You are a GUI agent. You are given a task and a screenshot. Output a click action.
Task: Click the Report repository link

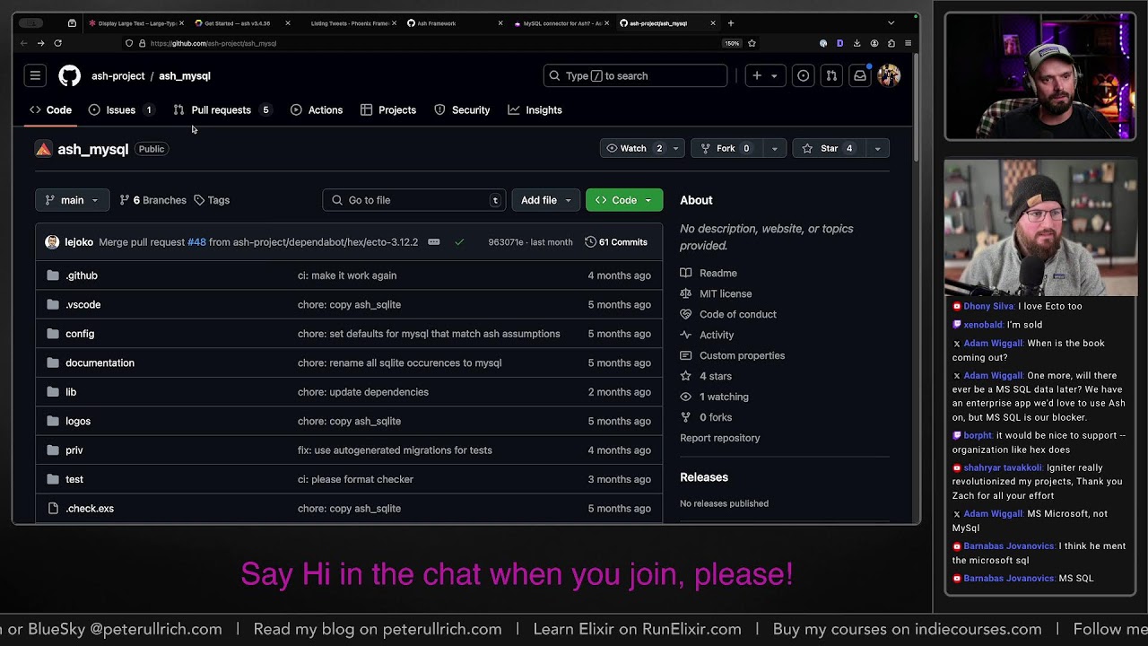(720, 438)
